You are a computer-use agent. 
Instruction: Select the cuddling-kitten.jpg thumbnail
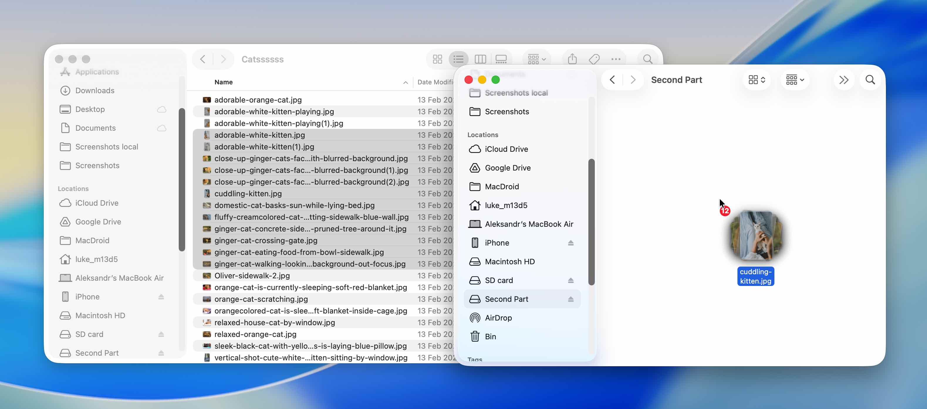[x=756, y=235]
